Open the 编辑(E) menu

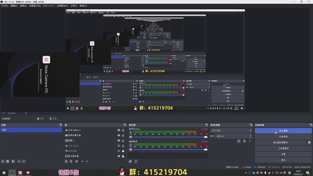pos(14,6)
